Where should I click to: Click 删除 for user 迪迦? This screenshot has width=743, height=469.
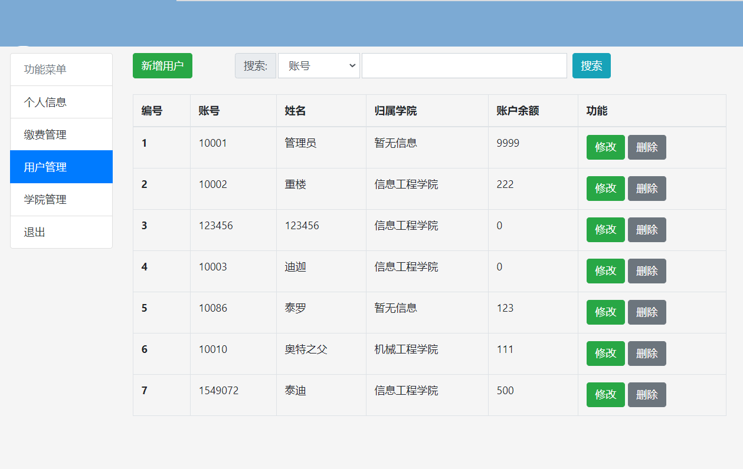(x=647, y=271)
